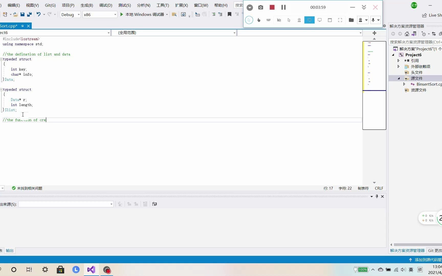Click 添加到源代码管理 in status bar

coord(425,260)
